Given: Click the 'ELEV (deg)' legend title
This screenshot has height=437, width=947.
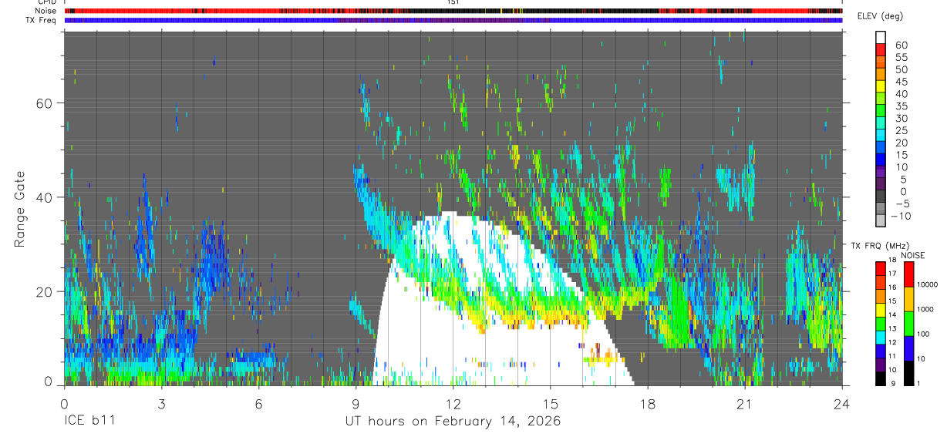Looking at the screenshot, I should [880, 16].
